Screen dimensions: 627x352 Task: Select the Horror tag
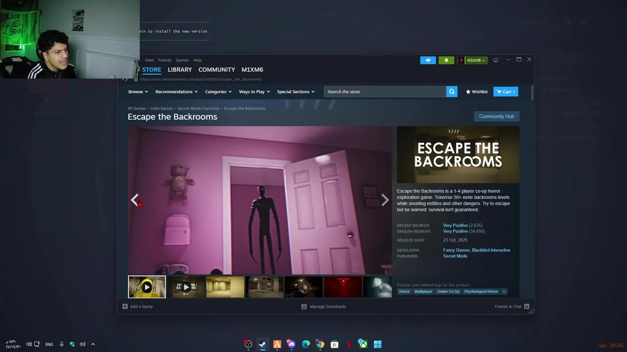click(404, 291)
